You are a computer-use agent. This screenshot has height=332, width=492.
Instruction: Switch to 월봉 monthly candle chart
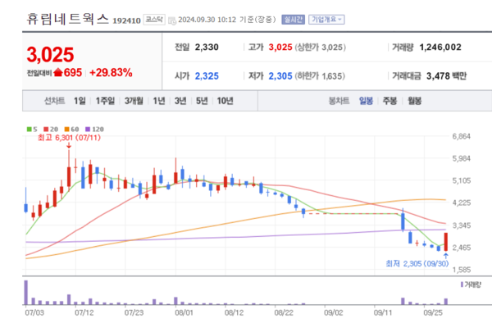click(414, 101)
